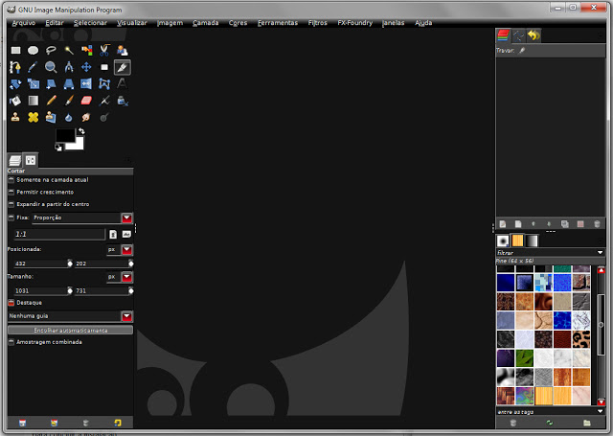Check 'Expandir a partir do centro'
Screen dimensions: 613x436
coord(11,204)
